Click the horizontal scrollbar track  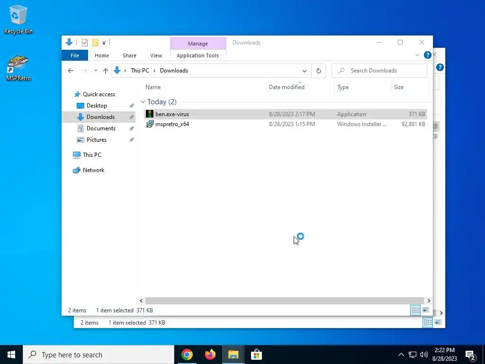(285, 300)
